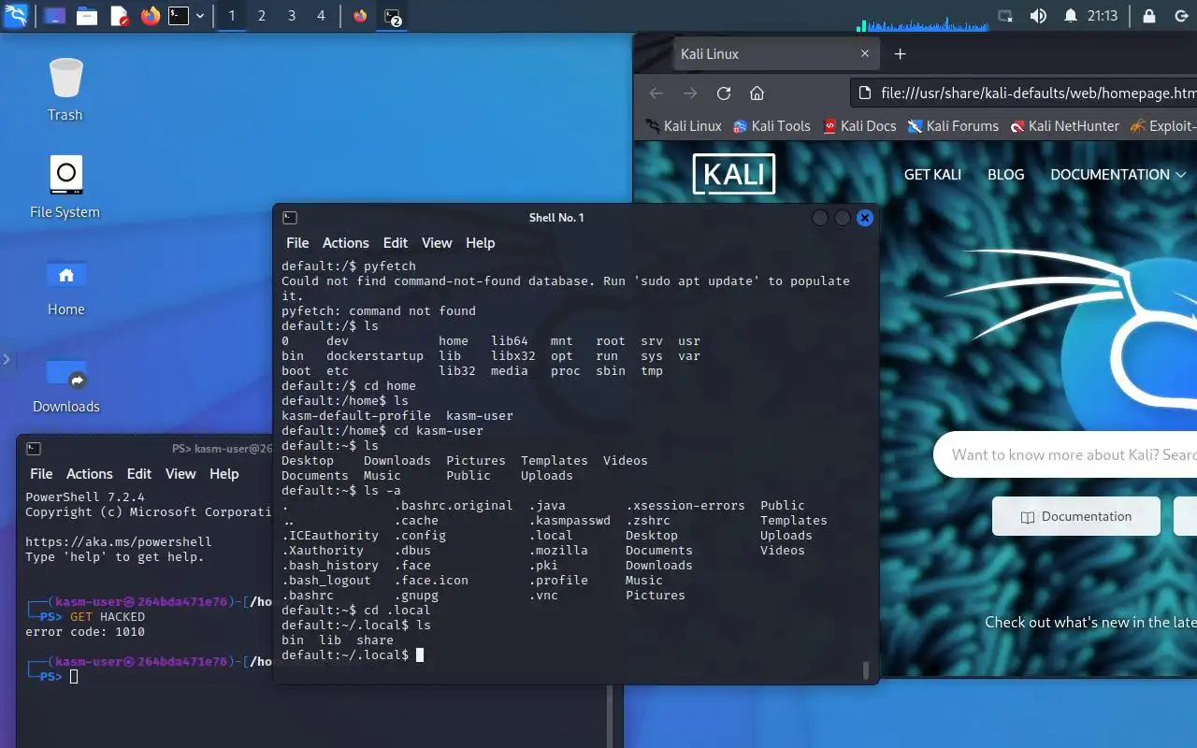
Task: Open the display/network tray icon
Action: [x=1005, y=16]
